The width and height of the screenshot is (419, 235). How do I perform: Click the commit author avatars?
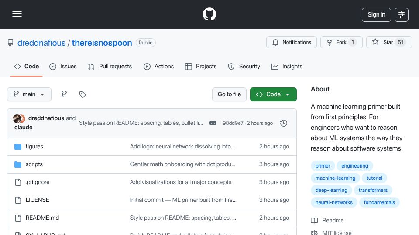coord(19,118)
